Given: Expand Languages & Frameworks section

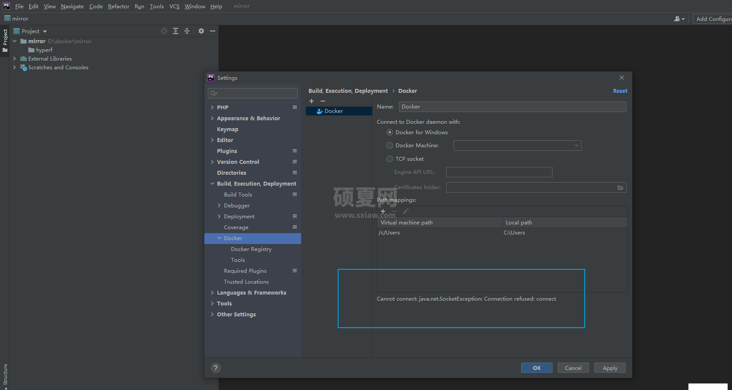Looking at the screenshot, I should pos(212,292).
